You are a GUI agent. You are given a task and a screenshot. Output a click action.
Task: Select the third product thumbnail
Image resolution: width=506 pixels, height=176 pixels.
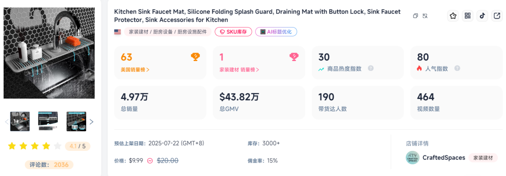76,121
